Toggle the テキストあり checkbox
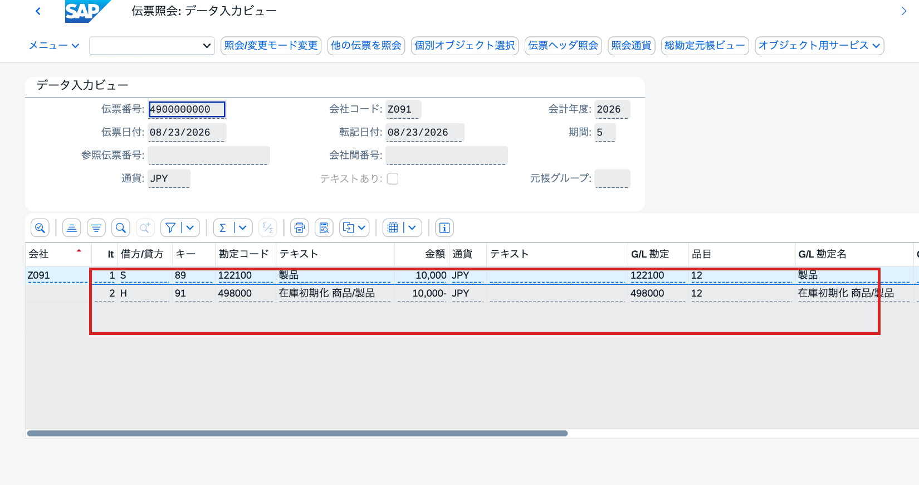This screenshot has height=485, width=919. point(393,178)
